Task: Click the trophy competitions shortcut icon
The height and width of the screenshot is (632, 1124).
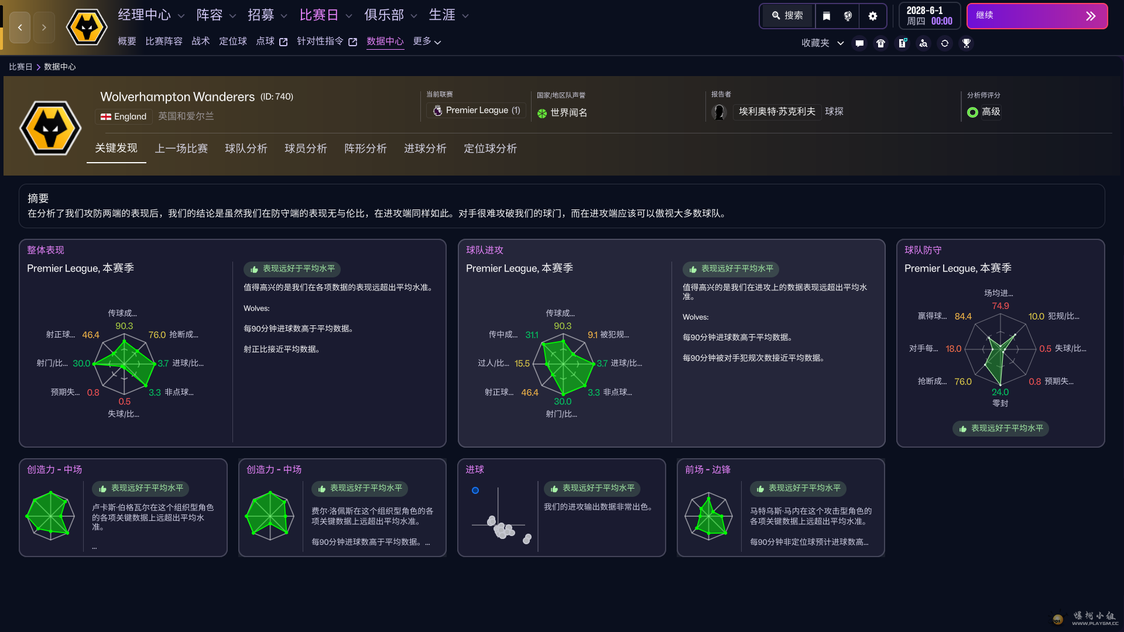Action: coord(966,43)
